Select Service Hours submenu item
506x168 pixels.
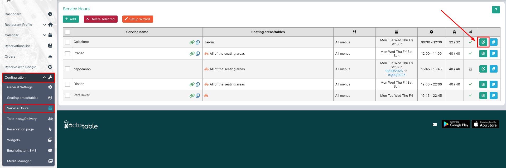pos(28,108)
